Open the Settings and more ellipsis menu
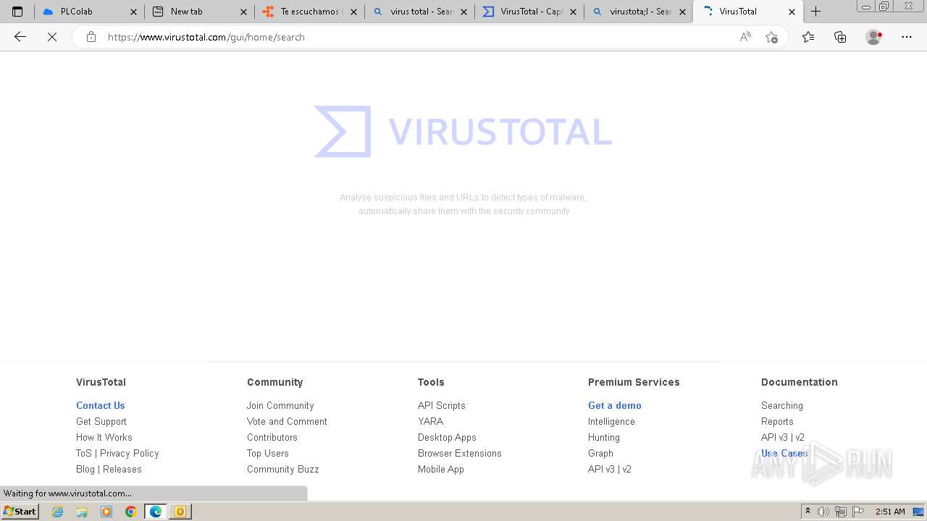This screenshot has width=927, height=521. (907, 37)
